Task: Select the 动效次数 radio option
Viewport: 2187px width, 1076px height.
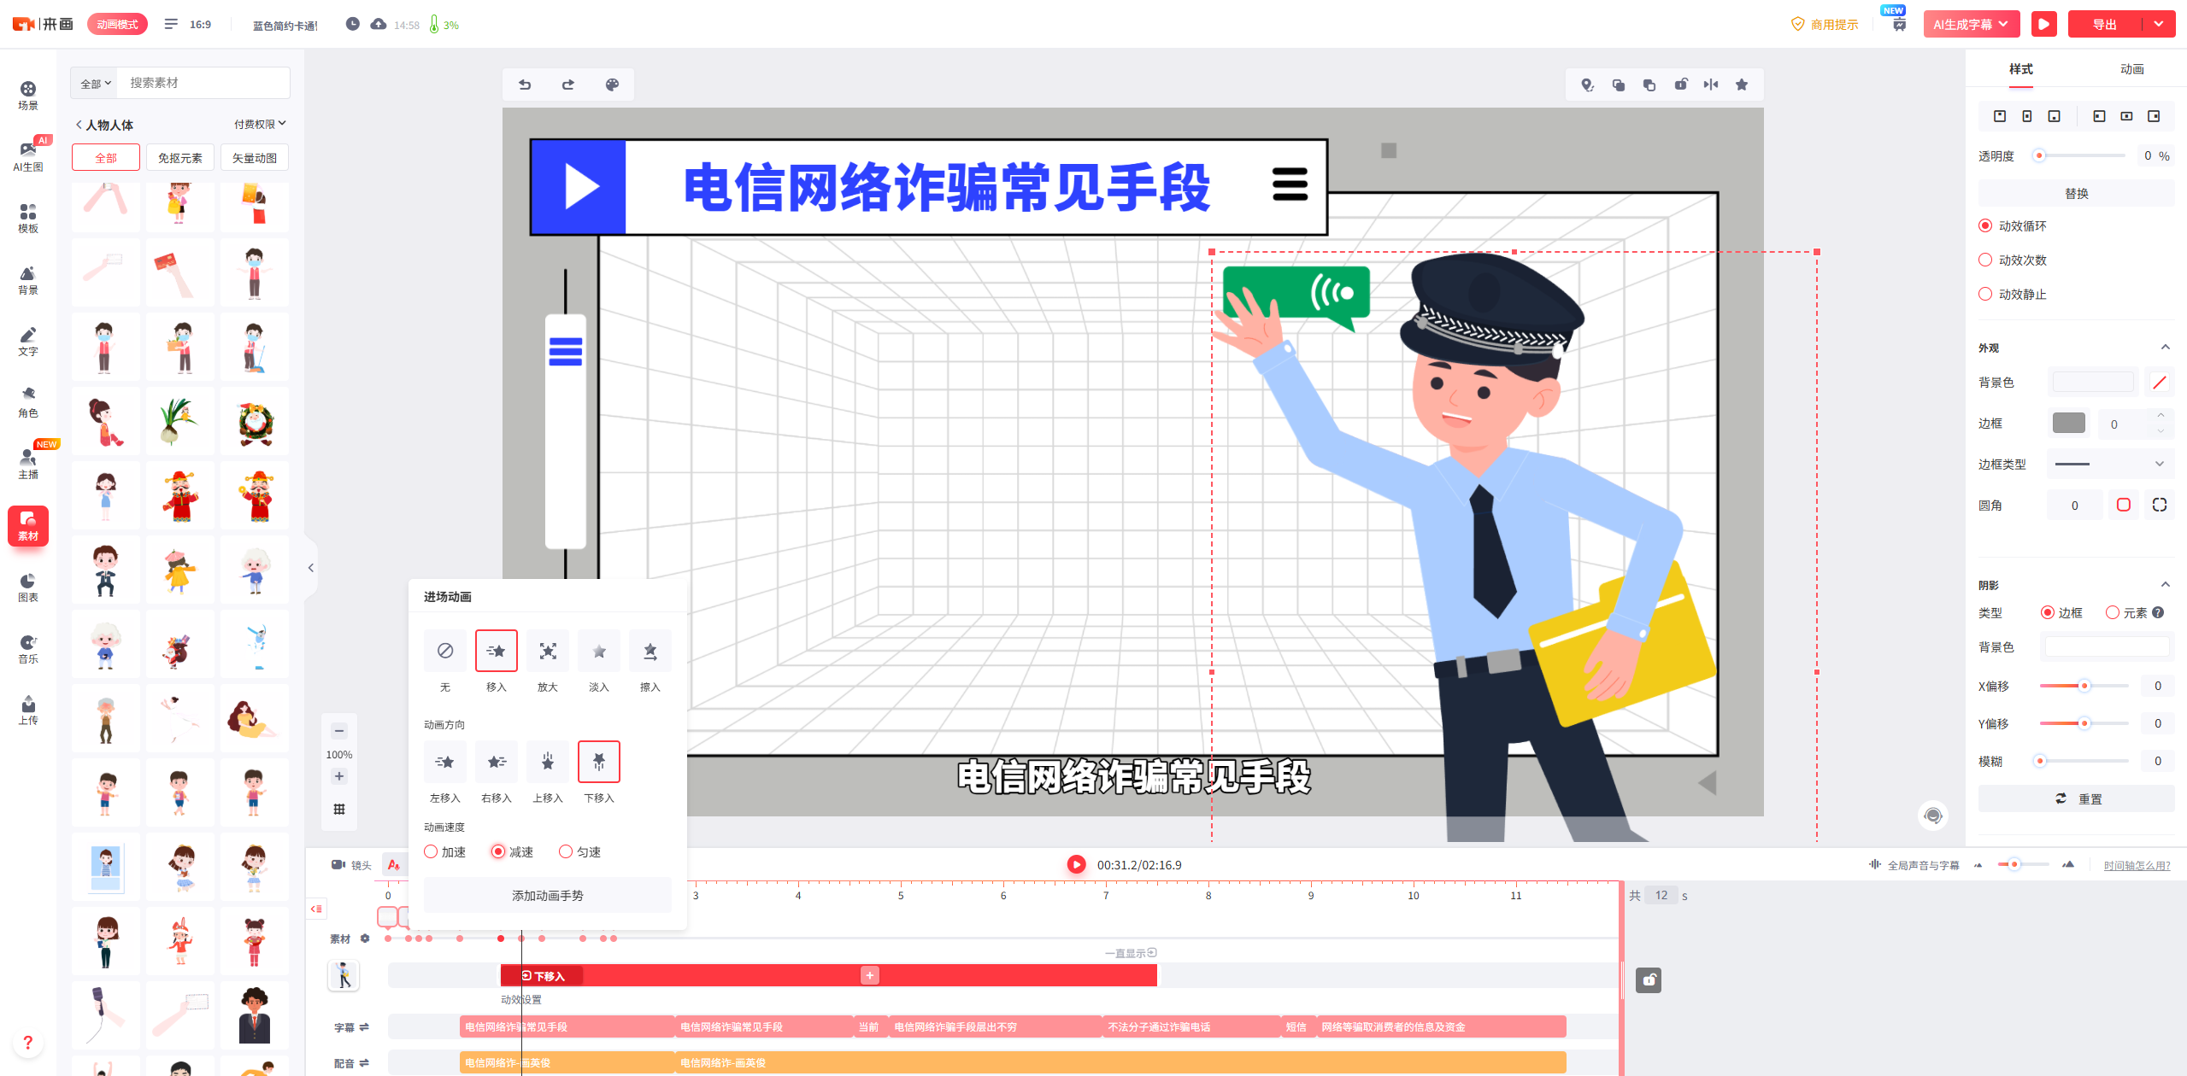Action: [1985, 260]
